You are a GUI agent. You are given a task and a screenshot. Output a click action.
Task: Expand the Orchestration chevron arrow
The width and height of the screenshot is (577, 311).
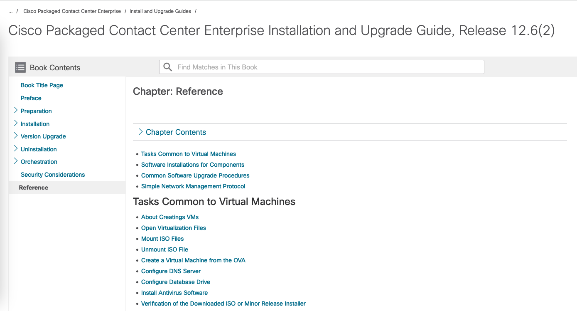(x=16, y=161)
